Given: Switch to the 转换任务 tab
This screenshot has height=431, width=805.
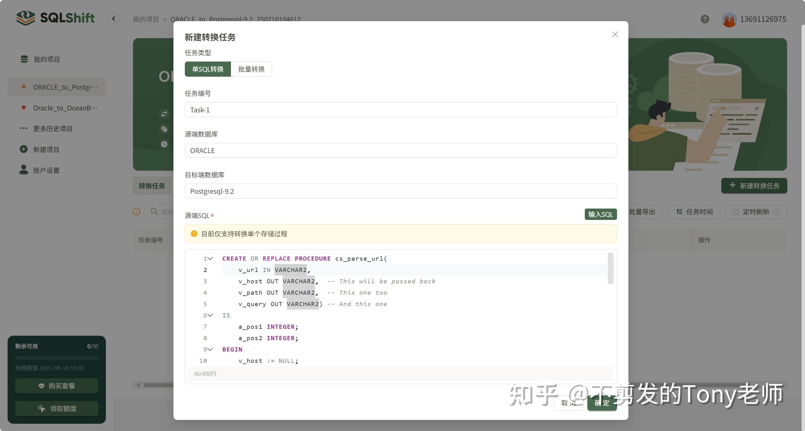Looking at the screenshot, I should pyautogui.click(x=152, y=186).
